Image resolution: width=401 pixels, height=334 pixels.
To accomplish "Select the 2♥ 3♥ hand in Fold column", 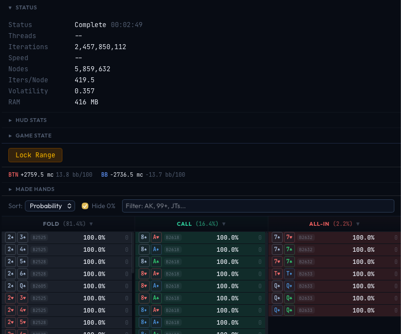I will coord(17,298).
